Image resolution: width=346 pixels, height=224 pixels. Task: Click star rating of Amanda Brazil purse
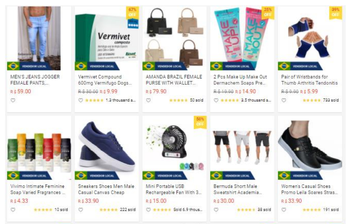pyautogui.click(x=179, y=100)
